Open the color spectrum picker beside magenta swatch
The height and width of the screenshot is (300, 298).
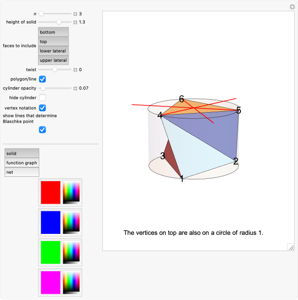click(x=71, y=282)
